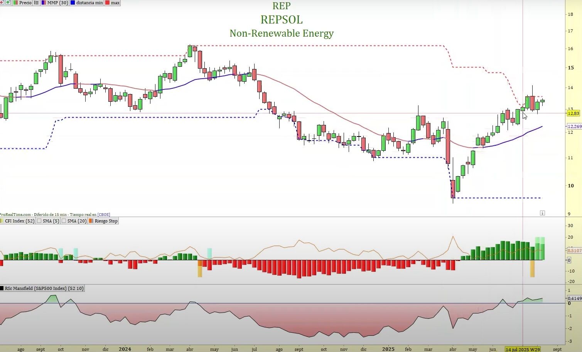Click the -2 tick on the RSc Mansfield axis
Viewport: 582px width, 352px height.
pos(570,328)
